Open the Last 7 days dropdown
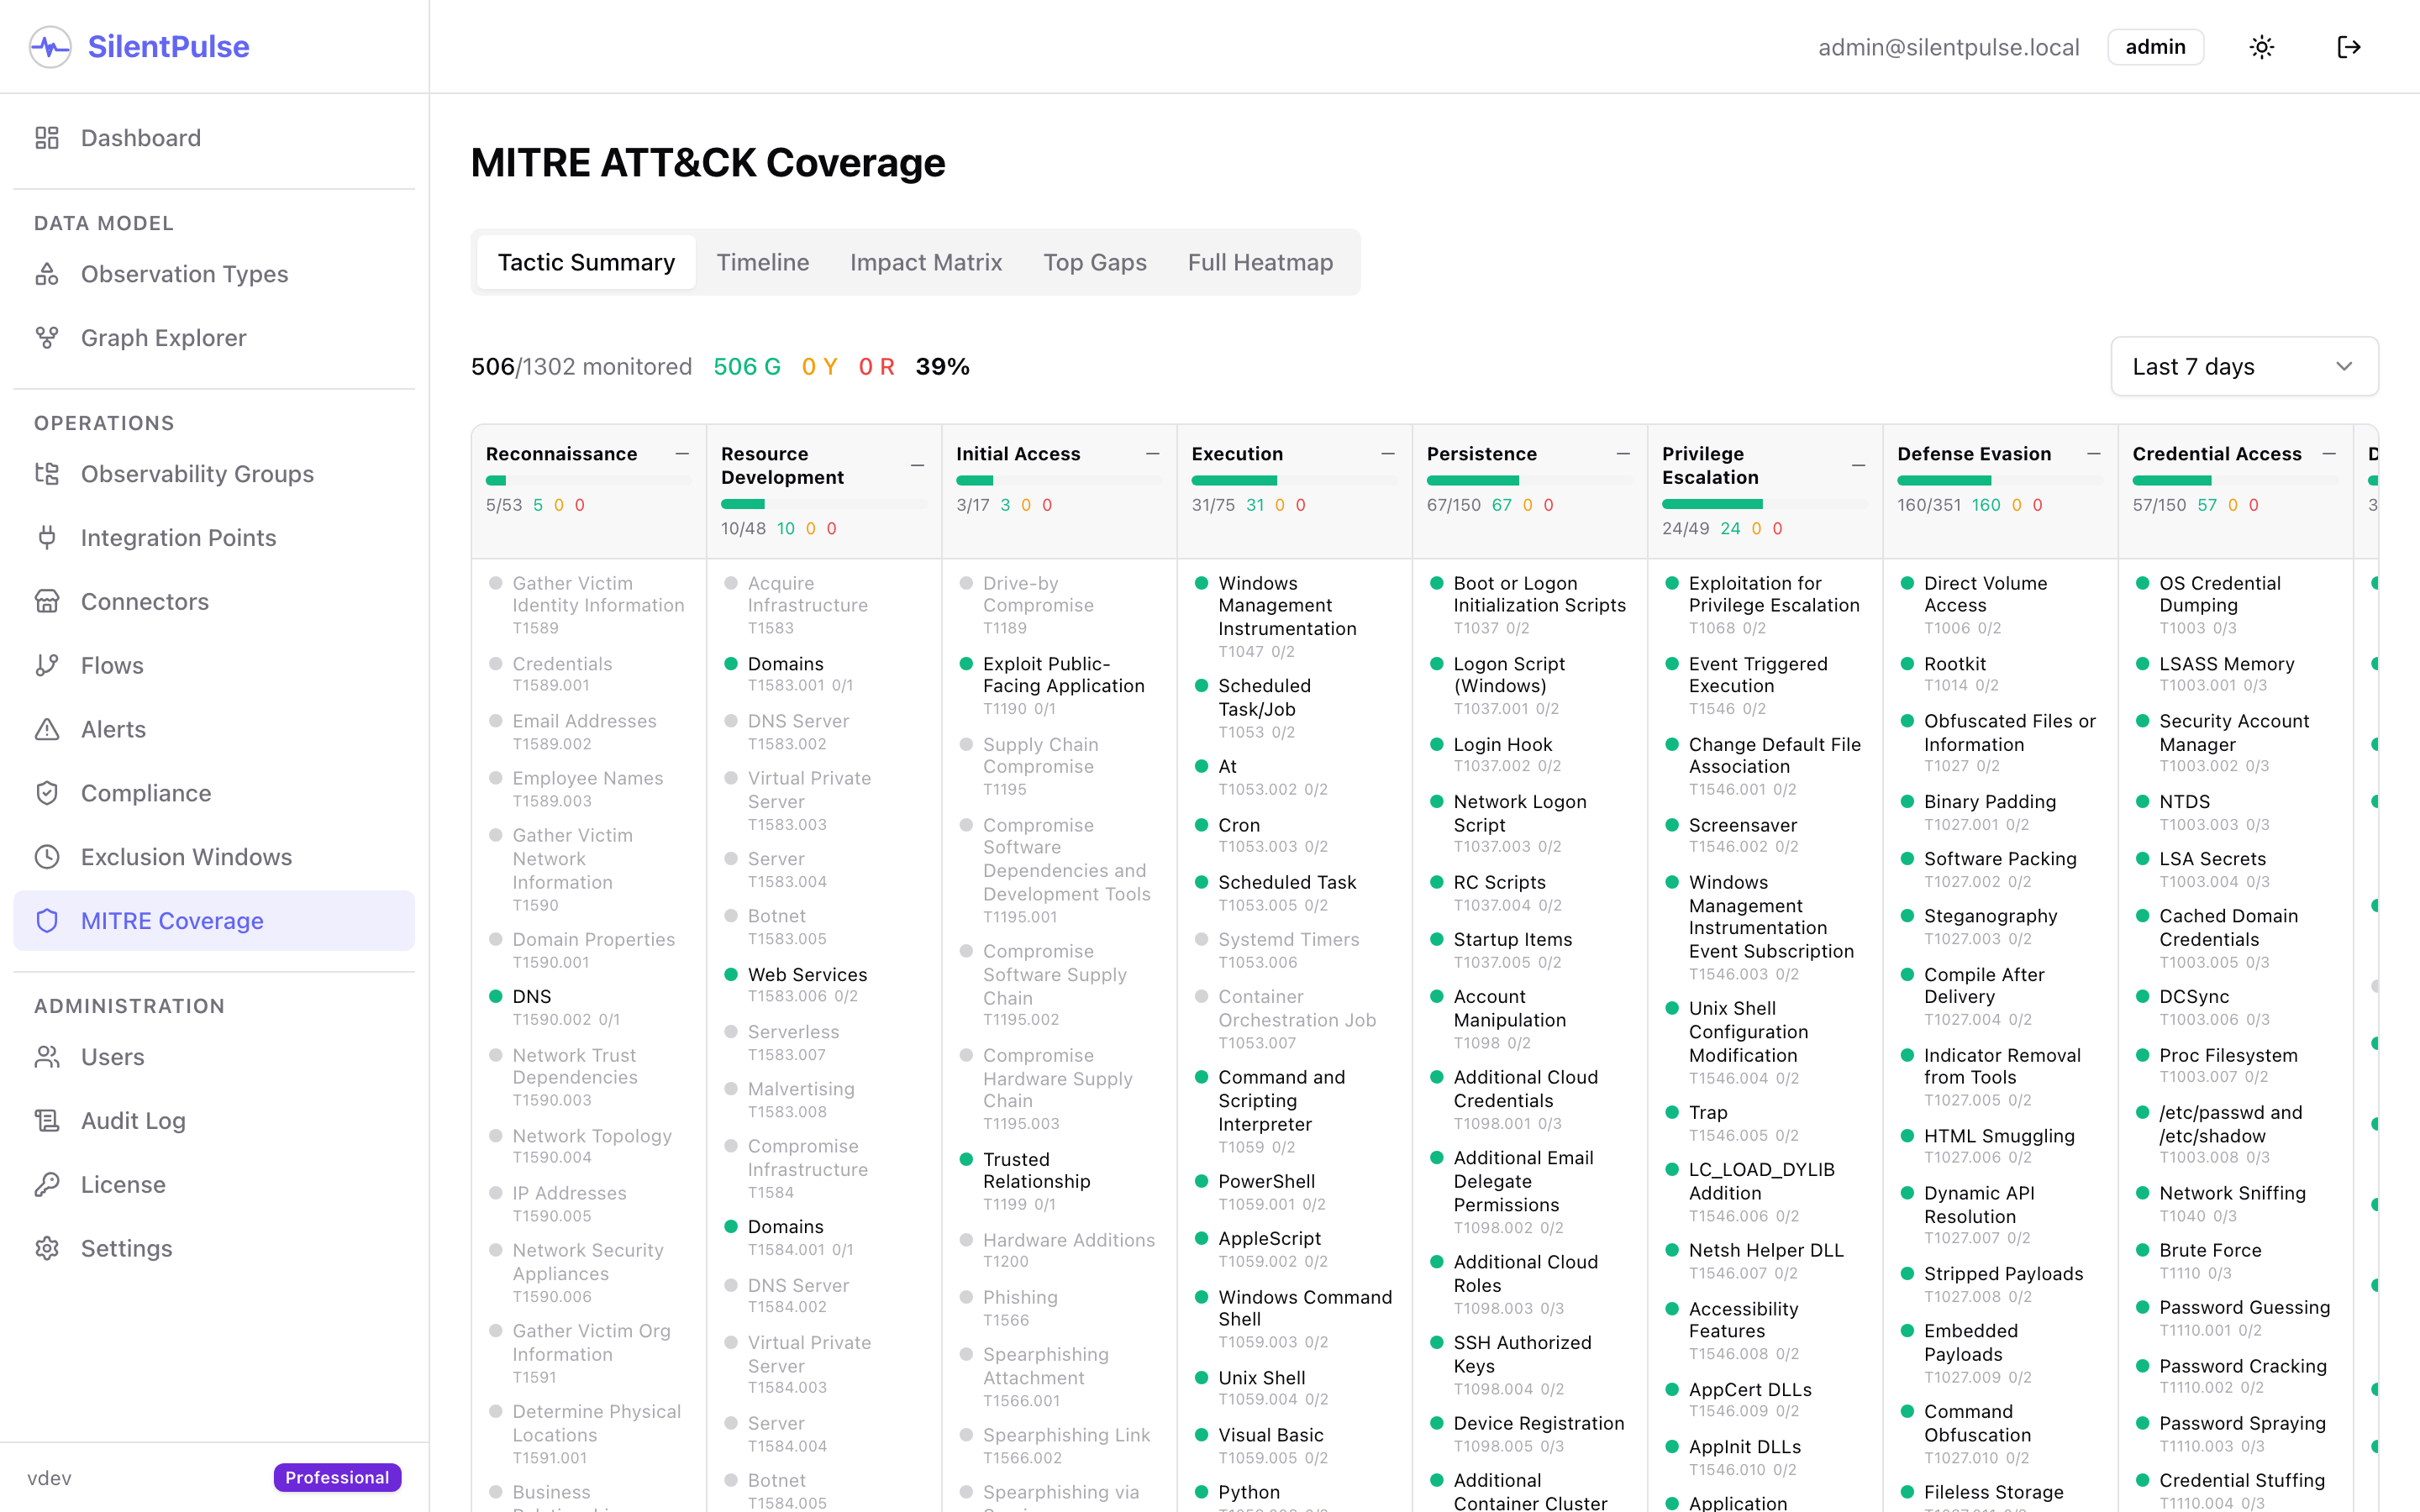 pyautogui.click(x=2244, y=366)
